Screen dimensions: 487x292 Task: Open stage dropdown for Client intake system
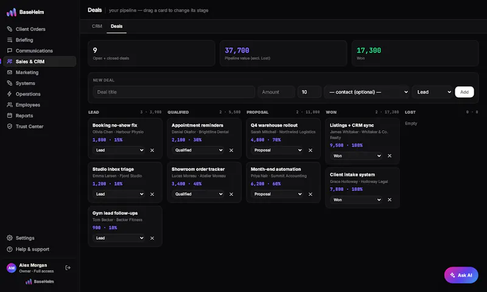pos(357,200)
